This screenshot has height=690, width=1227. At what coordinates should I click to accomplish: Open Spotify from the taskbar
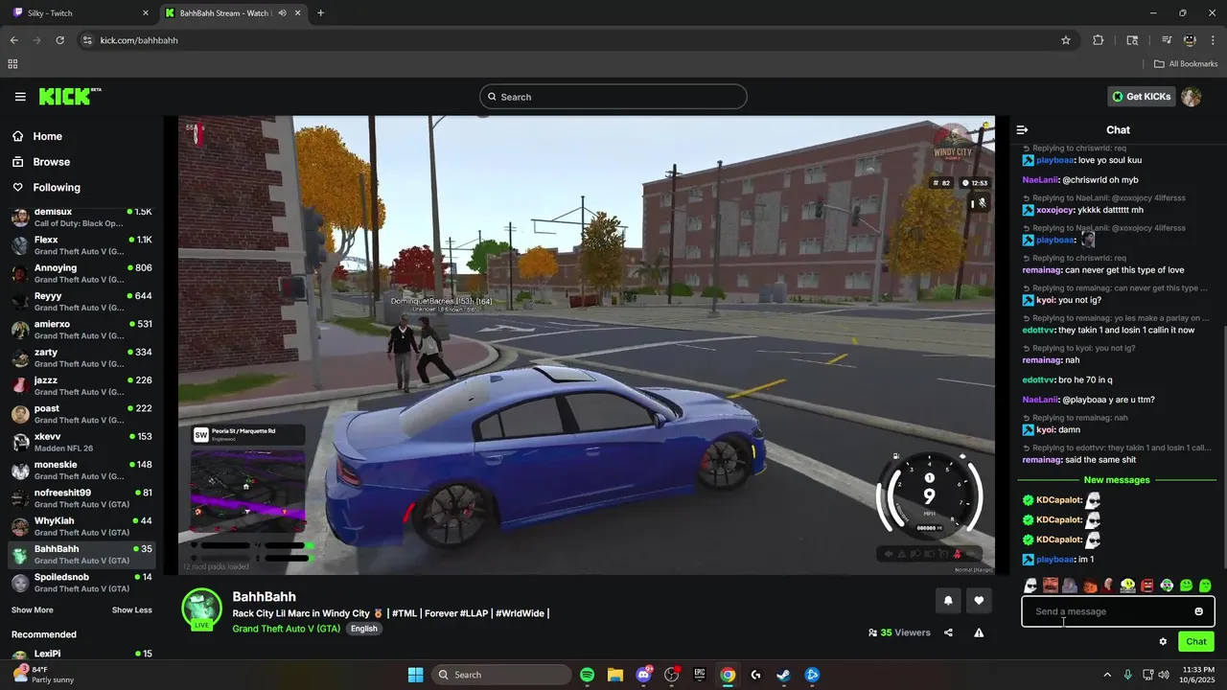point(588,675)
